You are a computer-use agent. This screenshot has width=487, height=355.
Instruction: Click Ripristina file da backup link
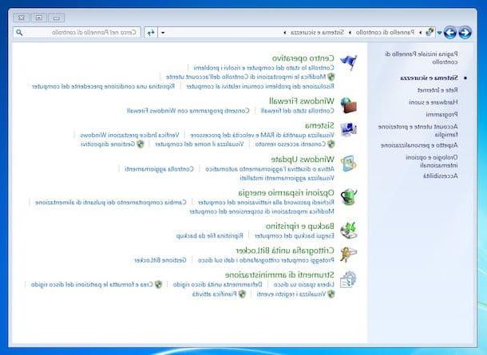click(x=210, y=236)
